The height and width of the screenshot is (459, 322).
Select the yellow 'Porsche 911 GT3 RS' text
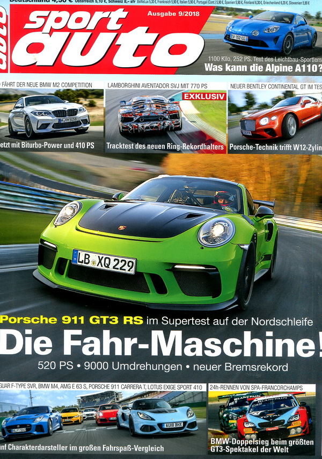tap(72, 321)
